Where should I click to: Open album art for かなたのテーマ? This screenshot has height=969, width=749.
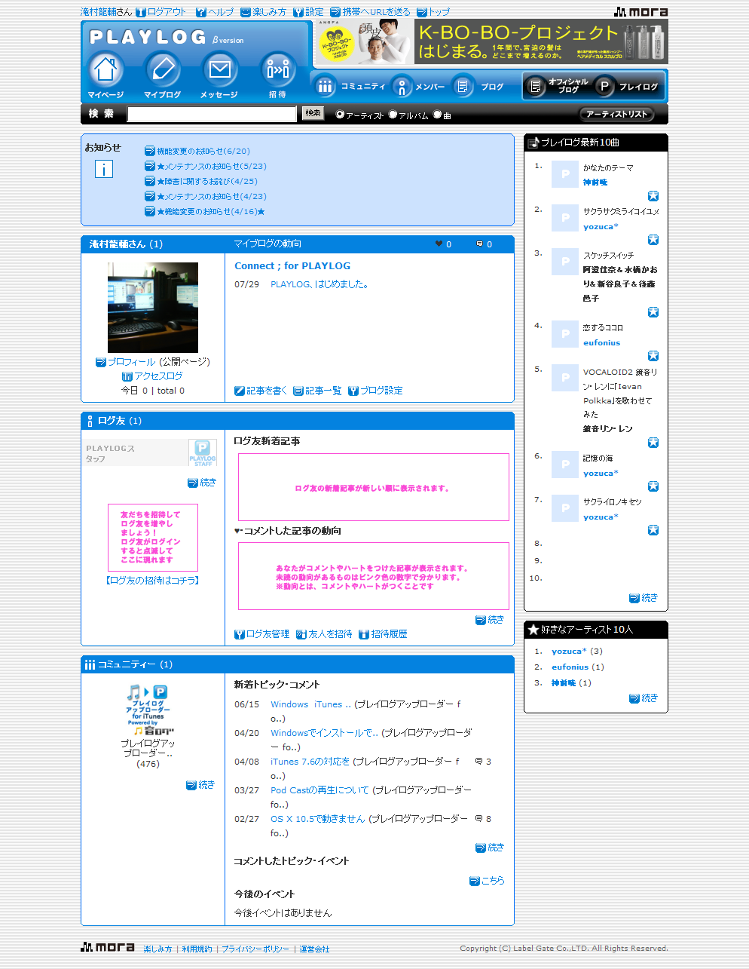click(565, 174)
